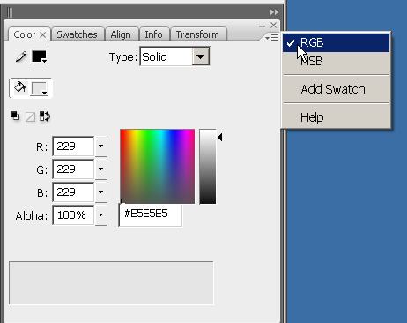The width and height of the screenshot is (407, 323).
Task: Select HSB in the options menu
Action: point(336,61)
